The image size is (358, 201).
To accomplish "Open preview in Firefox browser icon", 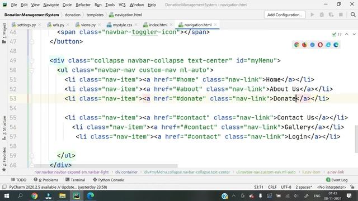I will 304,45.
